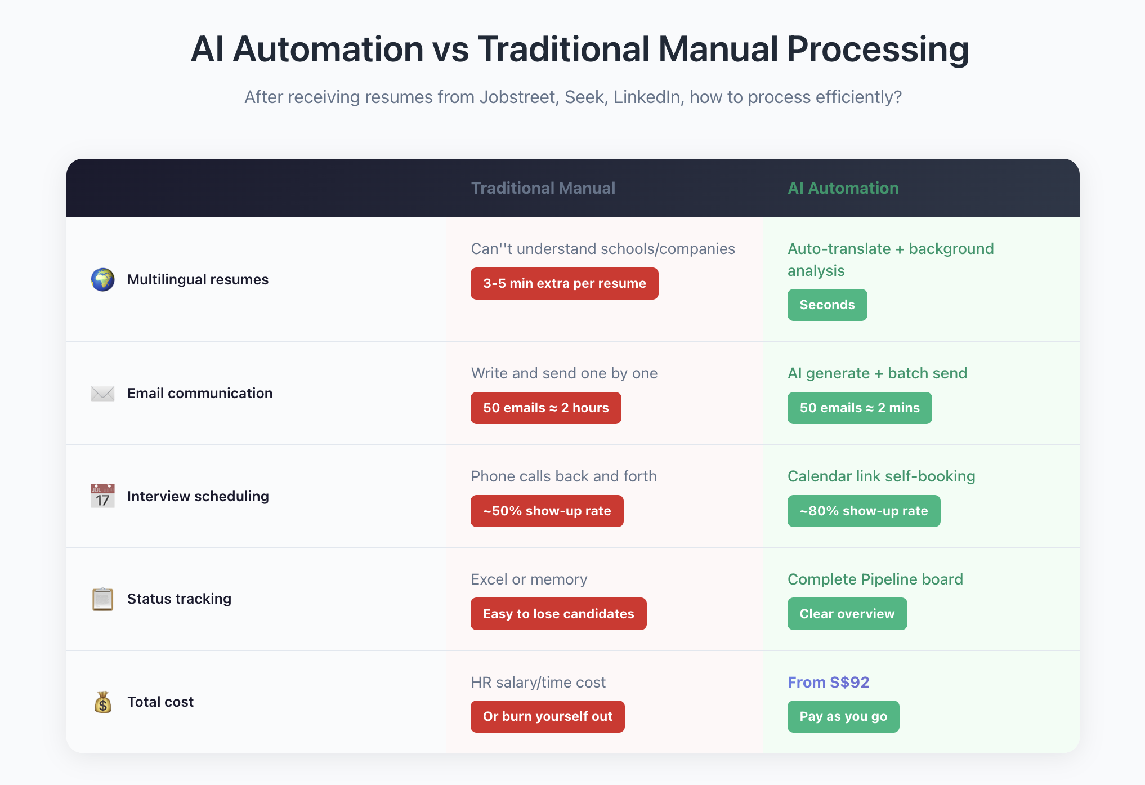Click the Calendar link self-booking text
The width and height of the screenshot is (1145, 785).
(881, 476)
